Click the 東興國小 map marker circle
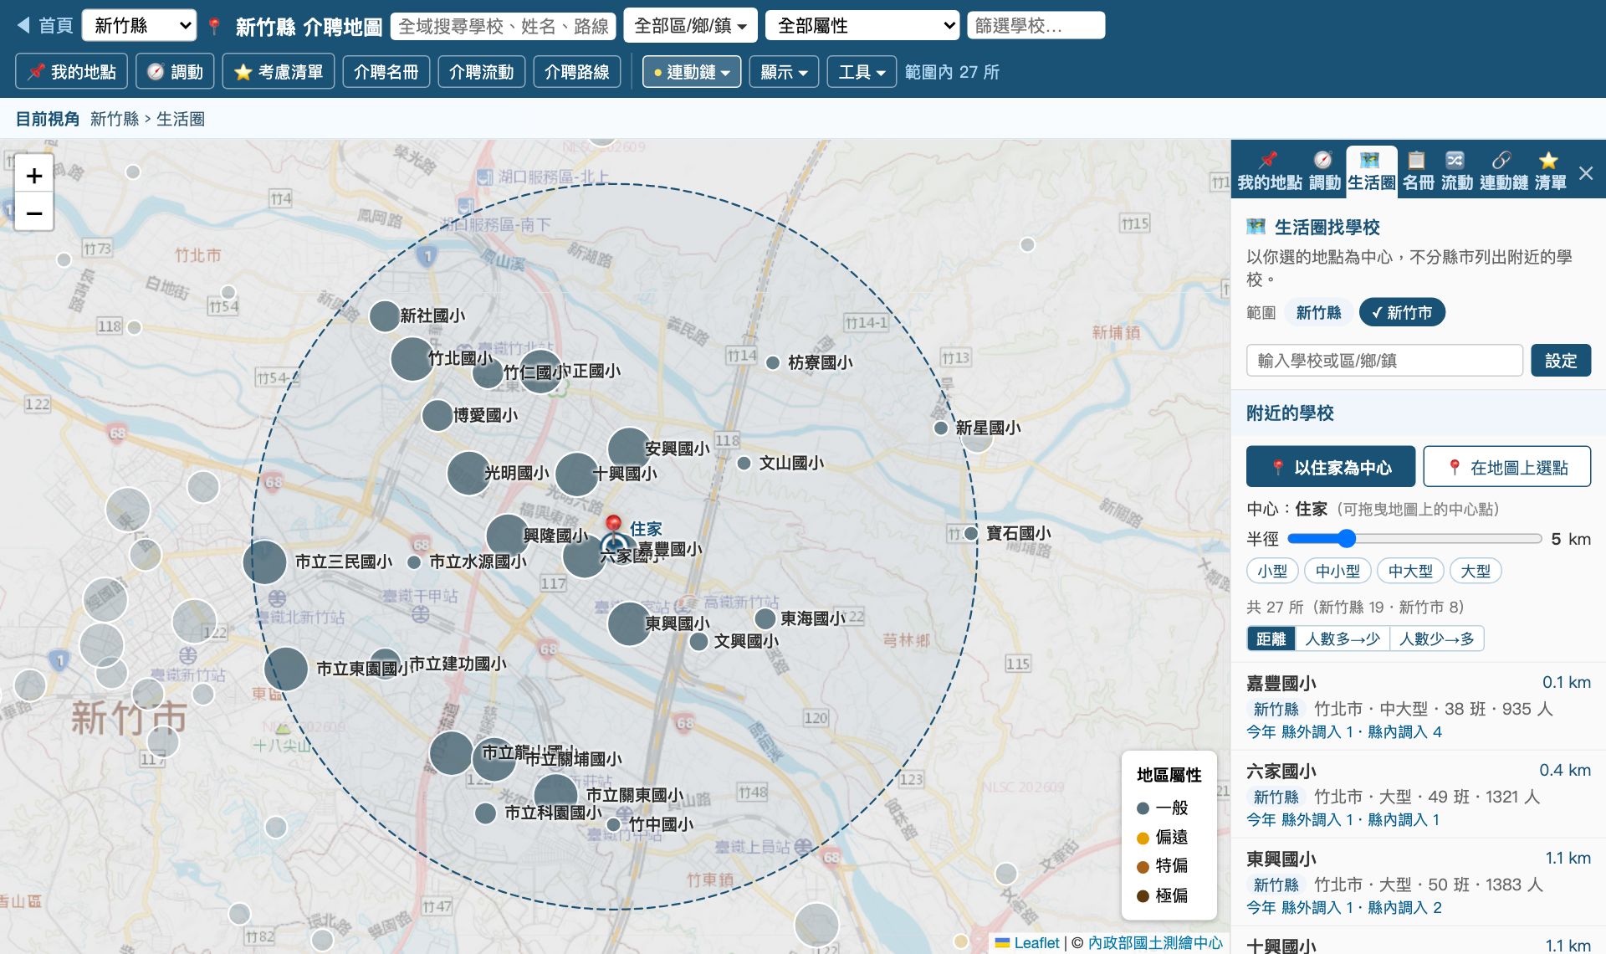 click(629, 624)
